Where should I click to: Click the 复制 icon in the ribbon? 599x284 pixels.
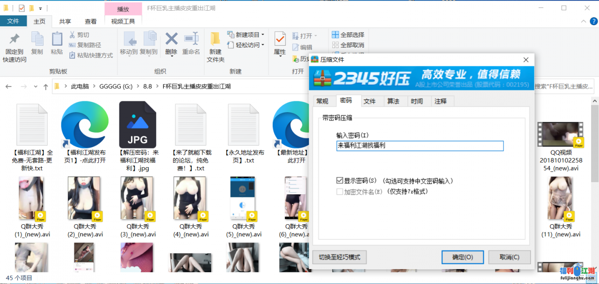coord(37,40)
